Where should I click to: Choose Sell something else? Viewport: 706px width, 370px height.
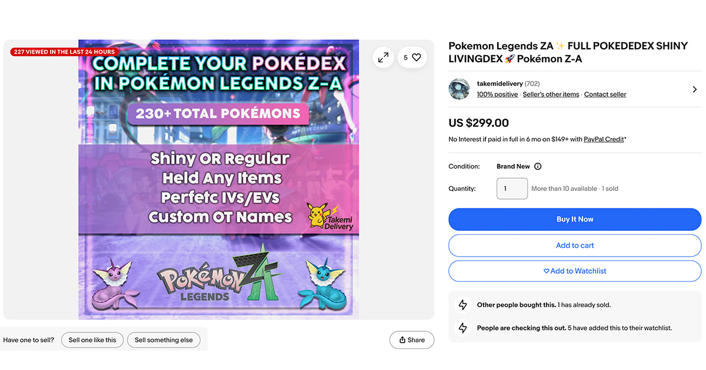pyautogui.click(x=164, y=339)
